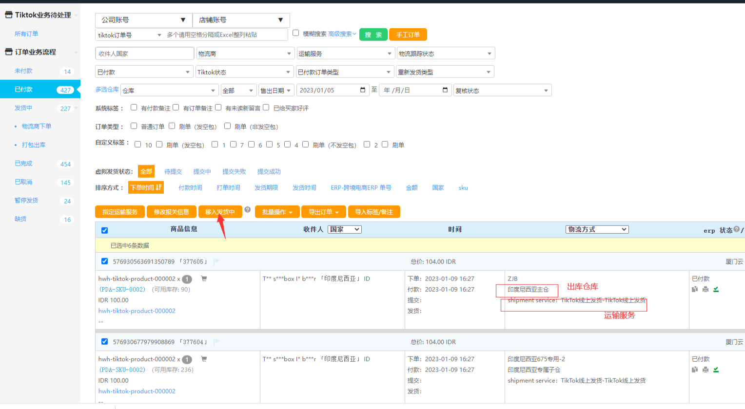The height and width of the screenshot is (409, 745).
Task: Click the 订单业务流程 sidebar header icon
Action: tap(8, 52)
